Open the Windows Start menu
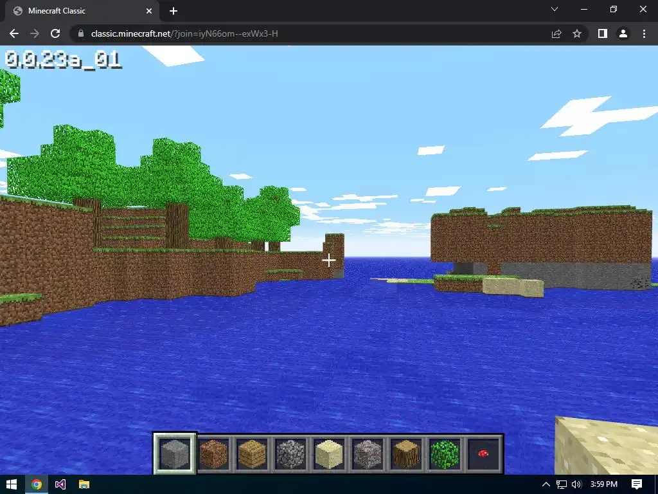658x494 pixels. click(12, 484)
